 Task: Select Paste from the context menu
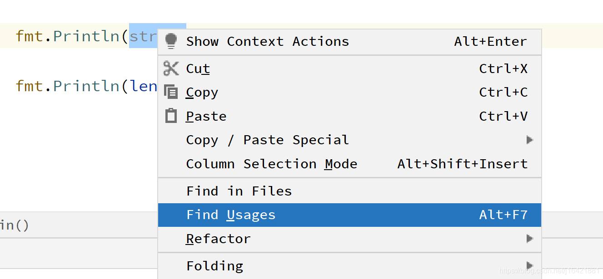(x=206, y=116)
